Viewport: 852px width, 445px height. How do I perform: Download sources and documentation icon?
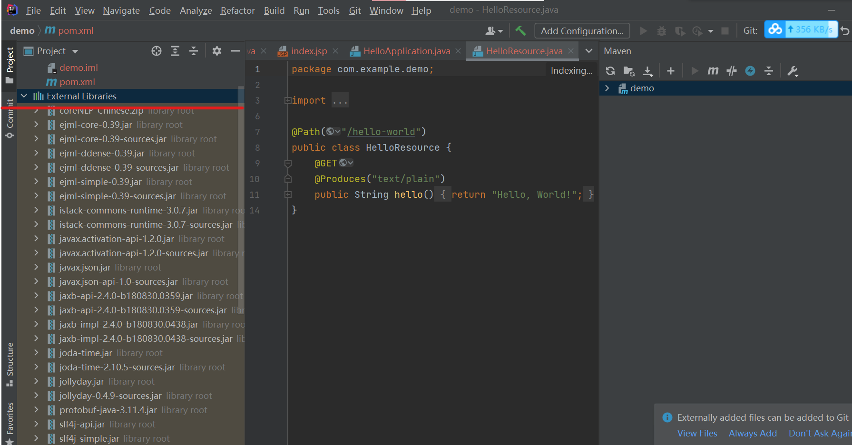tap(648, 71)
